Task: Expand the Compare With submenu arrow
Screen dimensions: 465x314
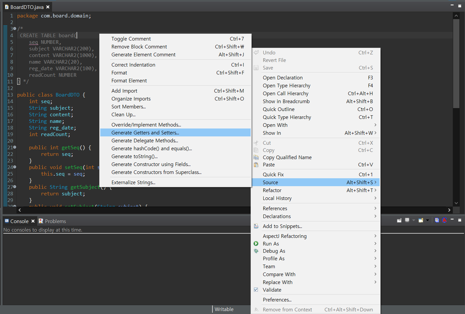Action: [375, 274]
